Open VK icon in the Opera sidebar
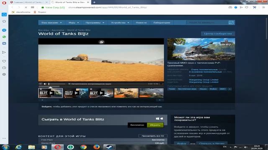 point(4,43)
